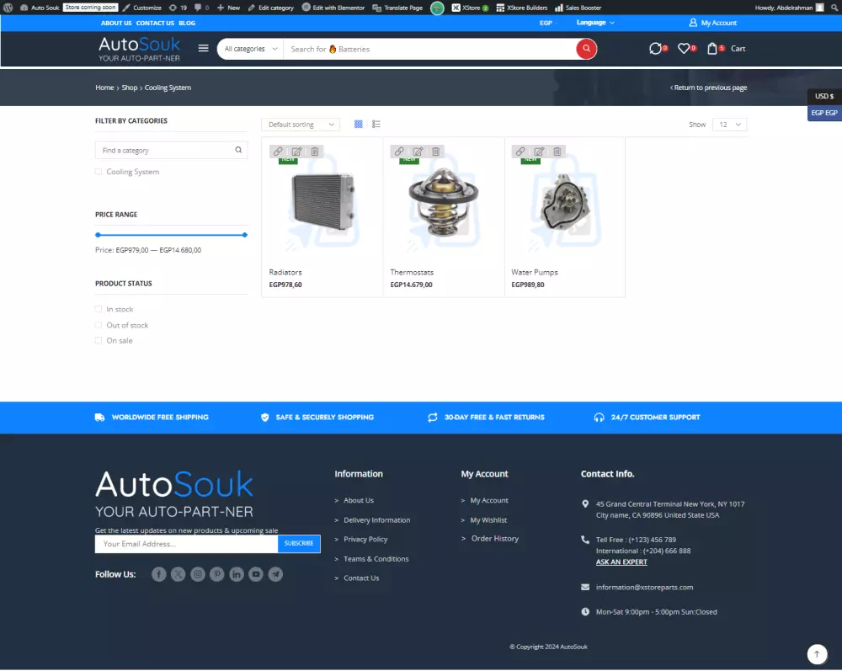842x671 pixels.
Task: Tick the Cooling System category checkbox
Action: (99, 172)
